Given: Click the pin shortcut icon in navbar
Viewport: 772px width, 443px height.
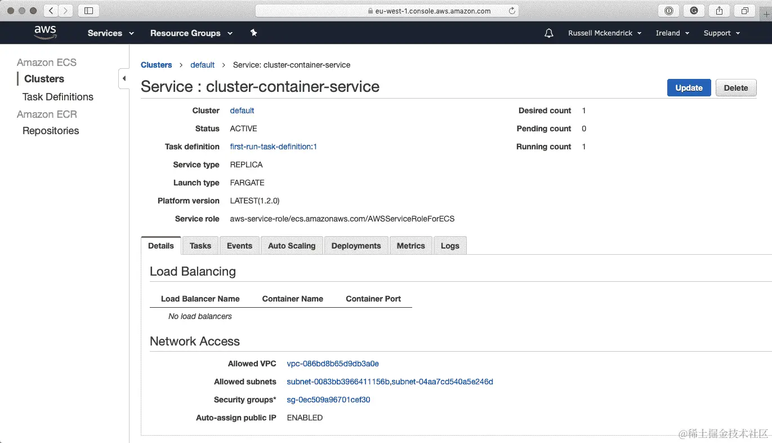Looking at the screenshot, I should coord(253,33).
